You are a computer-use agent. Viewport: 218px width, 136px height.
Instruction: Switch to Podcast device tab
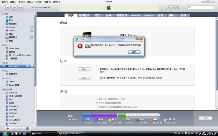pyautogui.click(x=136, y=15)
